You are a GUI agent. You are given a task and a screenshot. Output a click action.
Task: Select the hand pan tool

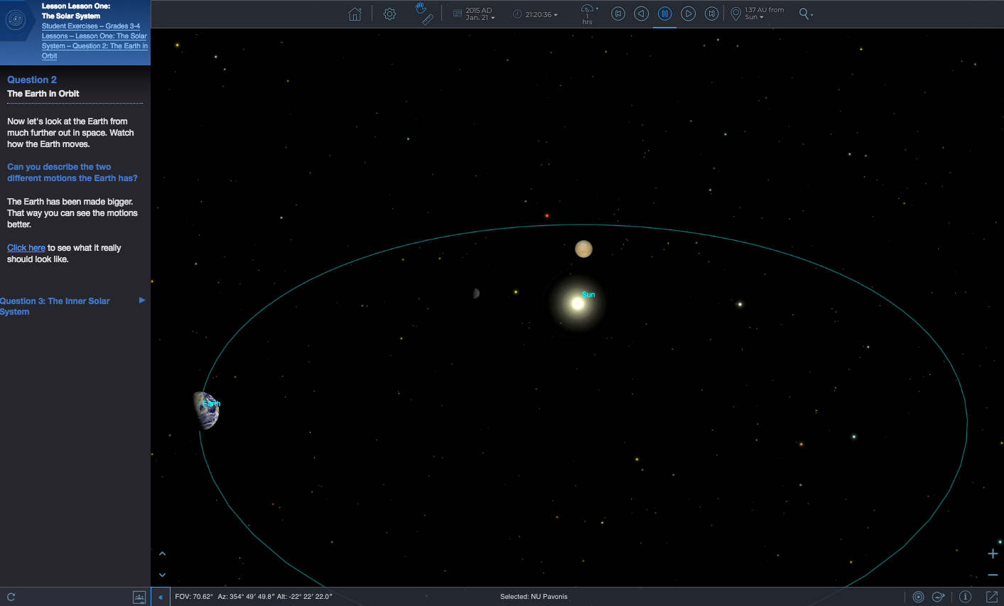point(421,8)
